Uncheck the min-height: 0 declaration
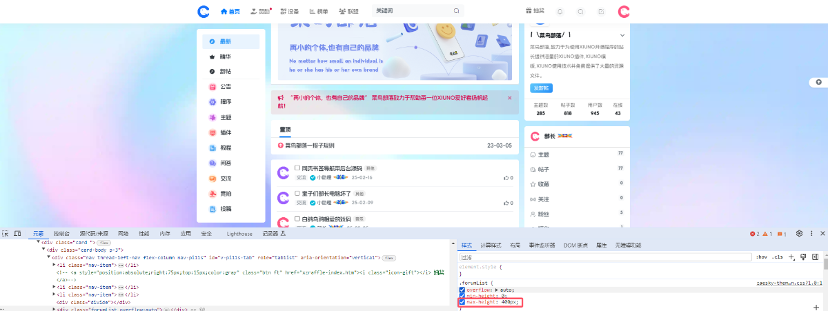The image size is (828, 311). [462, 297]
